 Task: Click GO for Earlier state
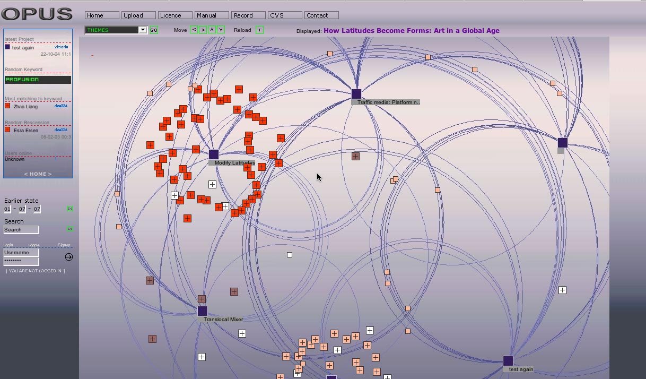(70, 209)
